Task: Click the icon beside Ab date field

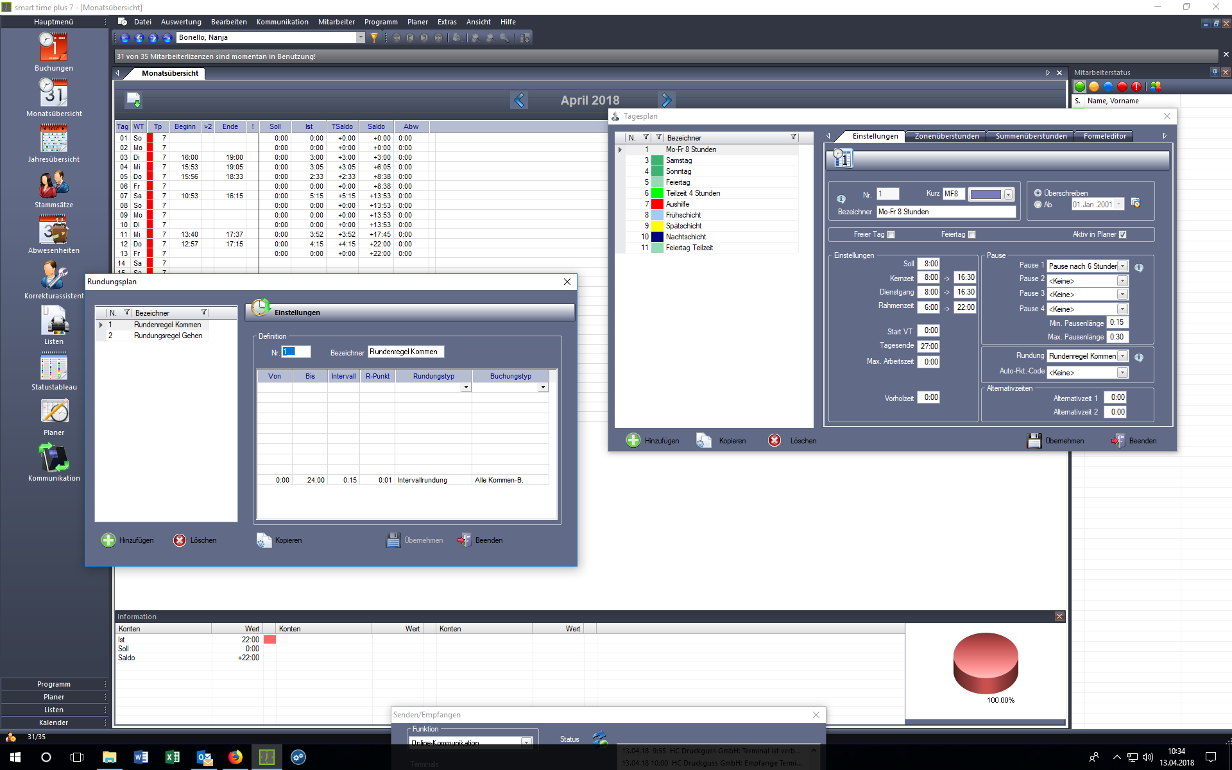Action: tap(1136, 203)
